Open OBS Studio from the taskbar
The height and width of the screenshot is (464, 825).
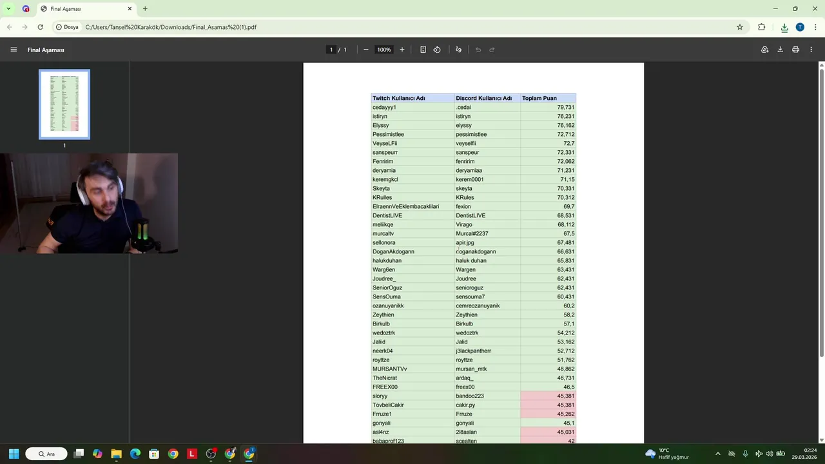point(211,454)
